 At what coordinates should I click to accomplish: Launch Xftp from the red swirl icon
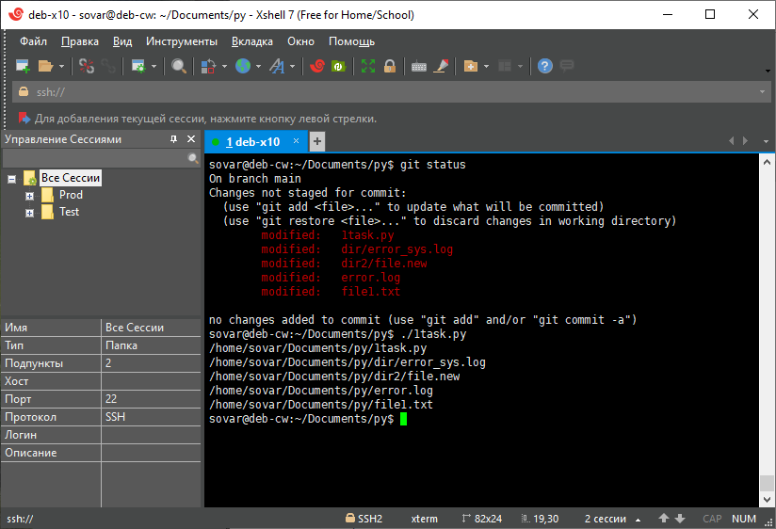[316, 66]
